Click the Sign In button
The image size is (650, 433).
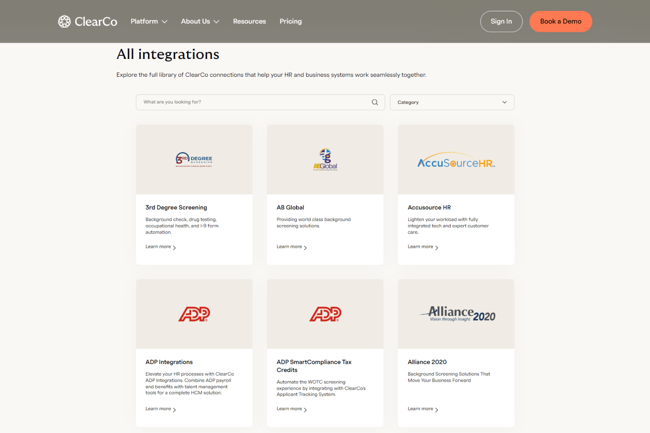tap(501, 21)
